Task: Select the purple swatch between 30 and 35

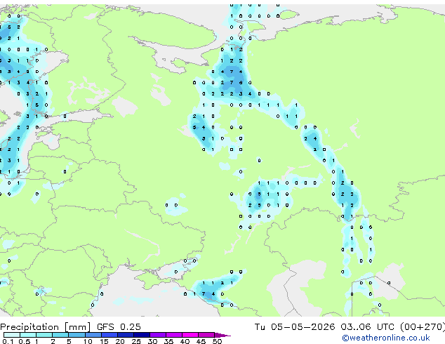Action: pos(157,335)
